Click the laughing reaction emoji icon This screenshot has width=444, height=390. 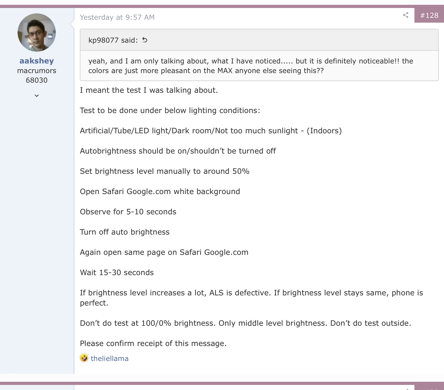84,358
